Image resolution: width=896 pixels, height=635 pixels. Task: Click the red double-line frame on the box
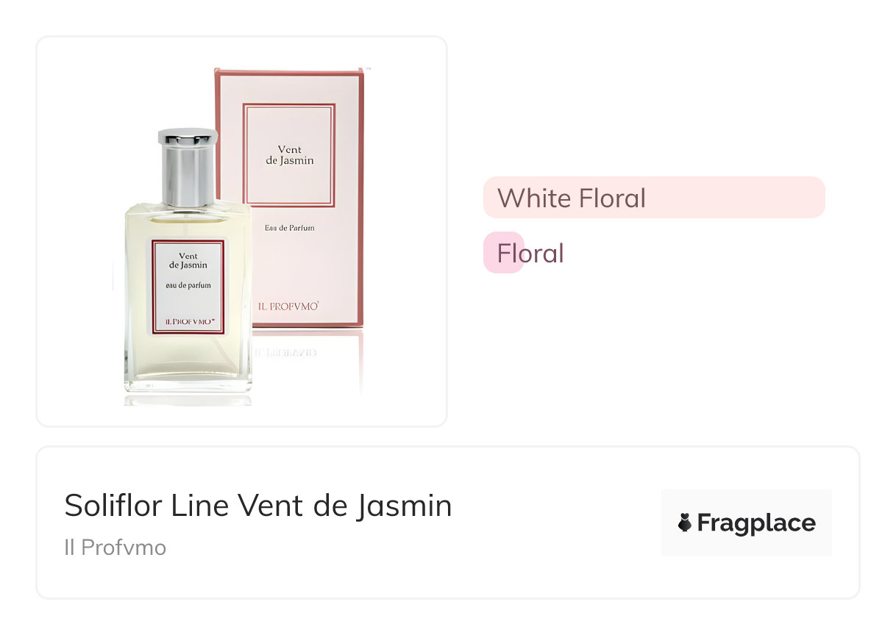pos(289,106)
